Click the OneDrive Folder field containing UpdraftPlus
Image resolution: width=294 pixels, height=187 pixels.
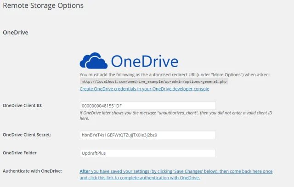pyautogui.click(x=147, y=153)
